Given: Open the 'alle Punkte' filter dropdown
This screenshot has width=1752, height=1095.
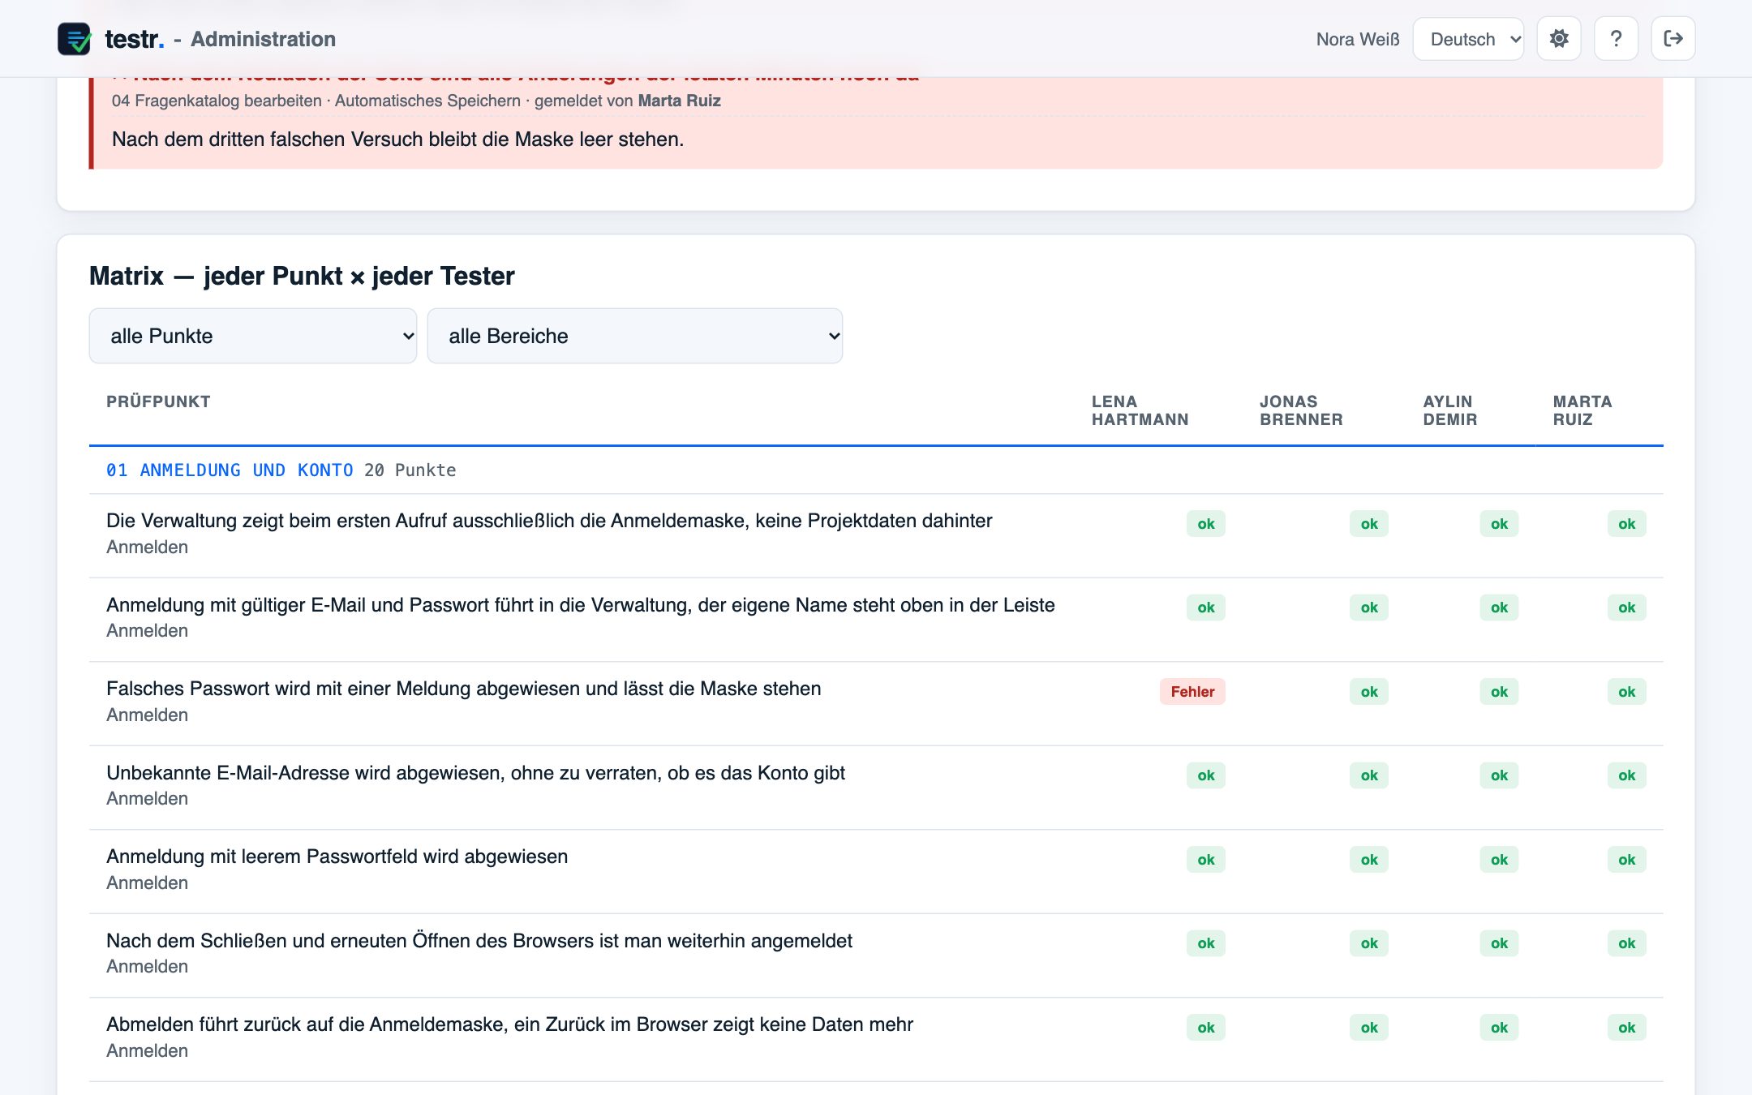Looking at the screenshot, I should [x=253, y=336].
